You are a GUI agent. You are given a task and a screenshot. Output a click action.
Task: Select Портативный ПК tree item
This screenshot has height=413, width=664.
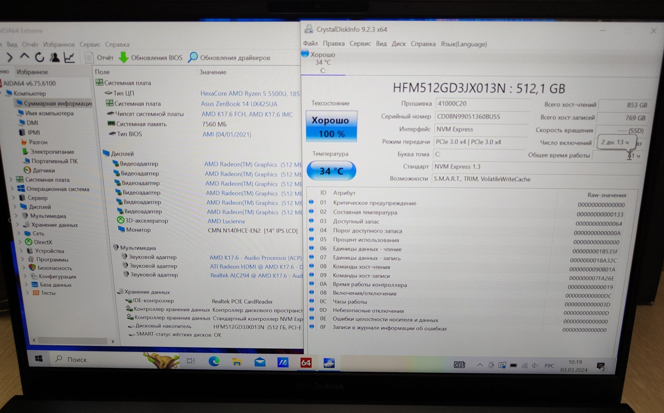(51, 161)
